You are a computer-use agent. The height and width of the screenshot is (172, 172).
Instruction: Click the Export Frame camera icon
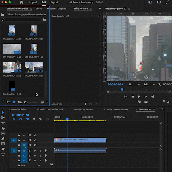pos(146,102)
